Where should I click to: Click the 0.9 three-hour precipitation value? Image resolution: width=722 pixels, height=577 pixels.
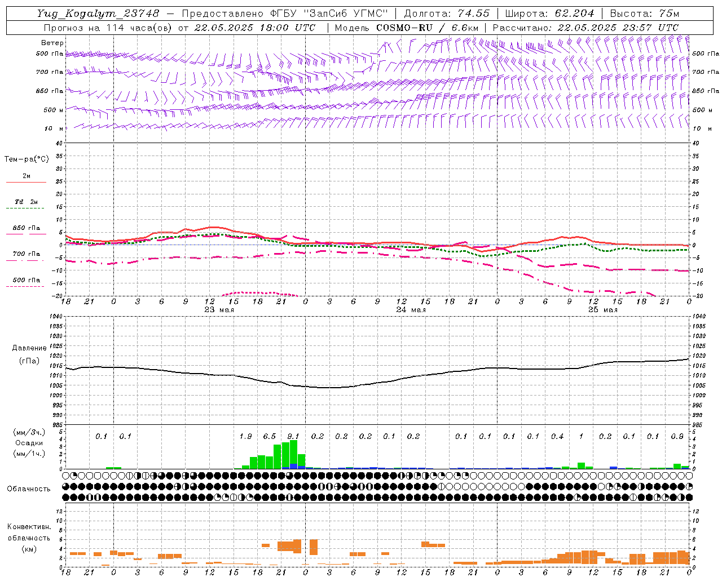(677, 437)
